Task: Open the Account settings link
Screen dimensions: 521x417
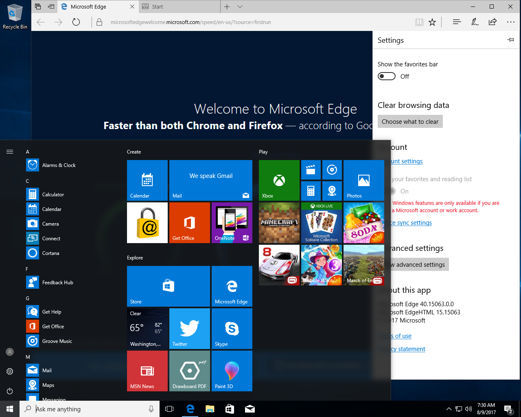Action: (x=407, y=161)
